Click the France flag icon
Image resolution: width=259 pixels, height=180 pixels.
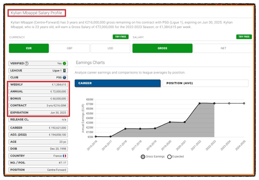tap(64, 156)
